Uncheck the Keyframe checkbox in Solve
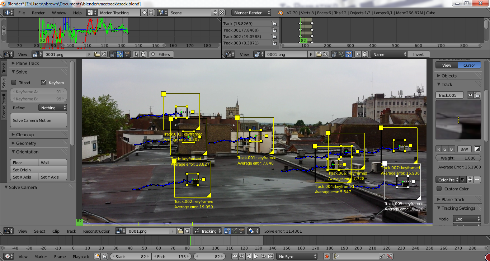 pyautogui.click(x=44, y=82)
